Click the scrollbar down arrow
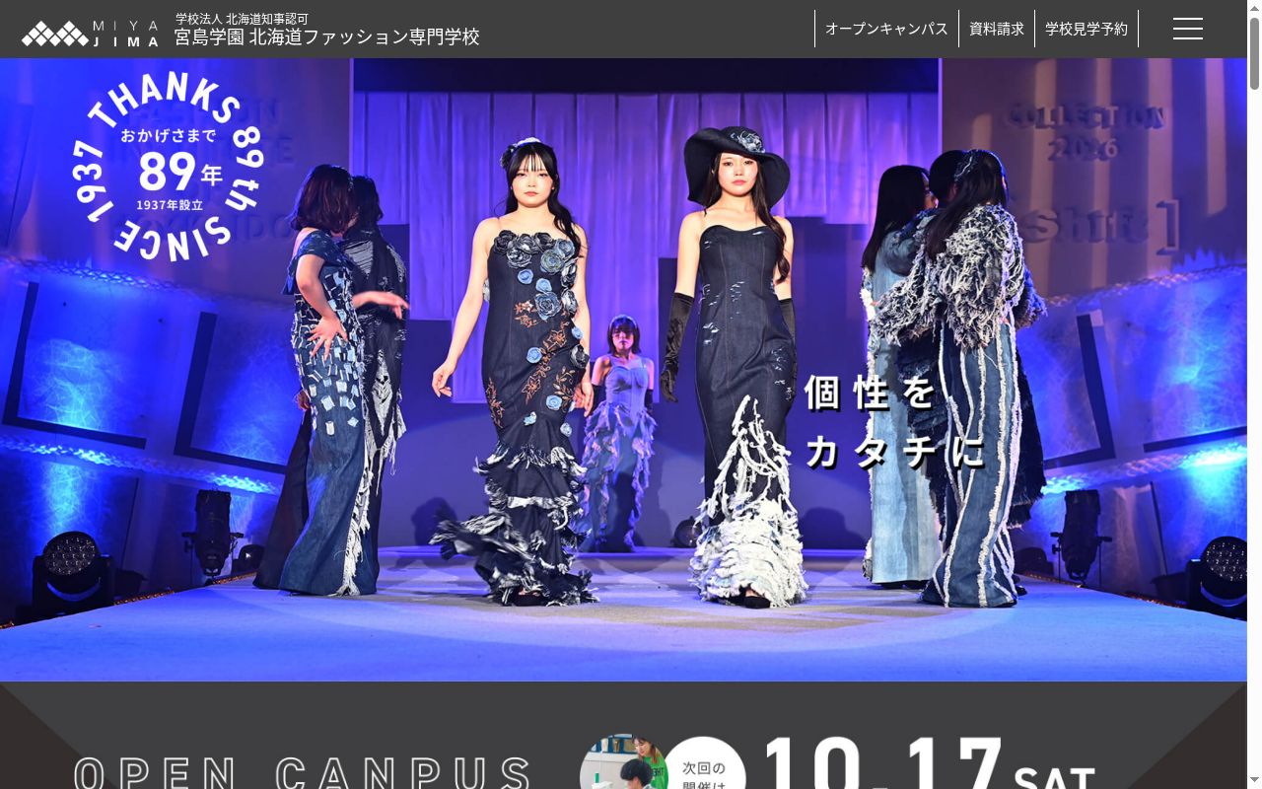This screenshot has height=789, width=1262. (1254, 781)
